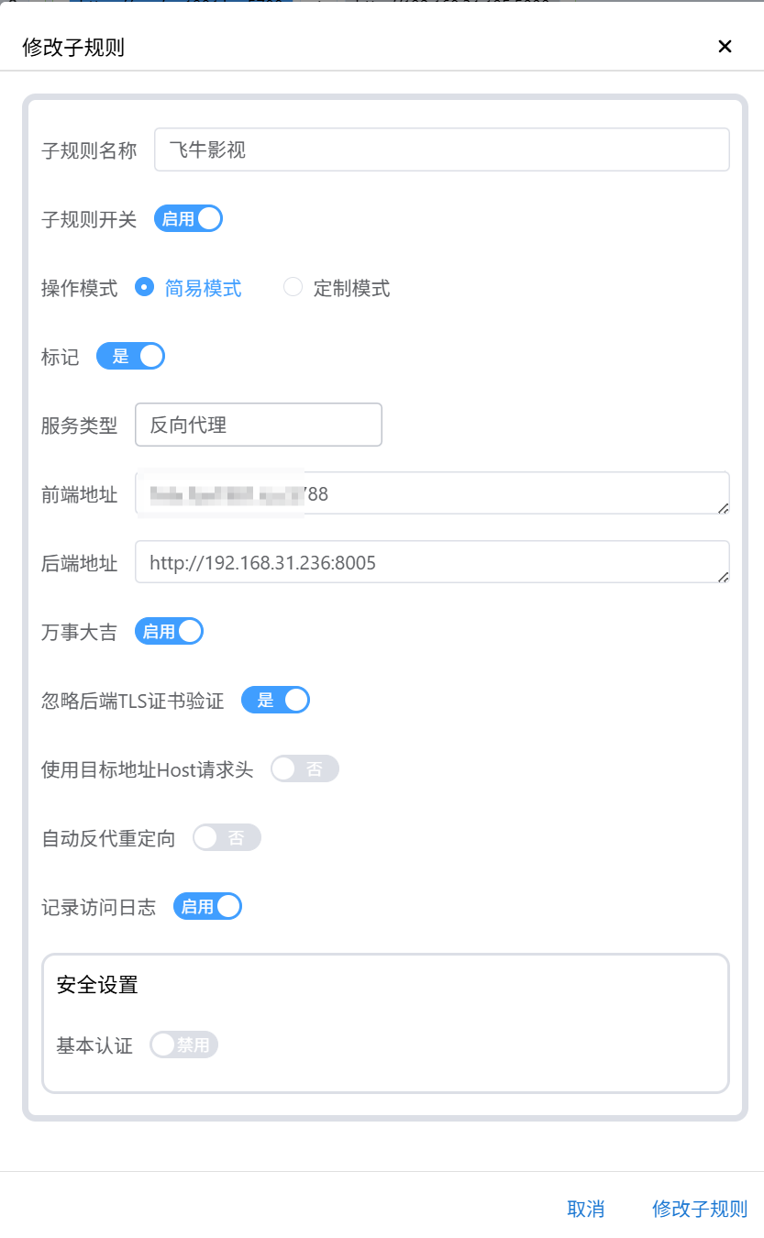
Task: Click the 后端地址 resize handle
Action: pyautogui.click(x=724, y=577)
